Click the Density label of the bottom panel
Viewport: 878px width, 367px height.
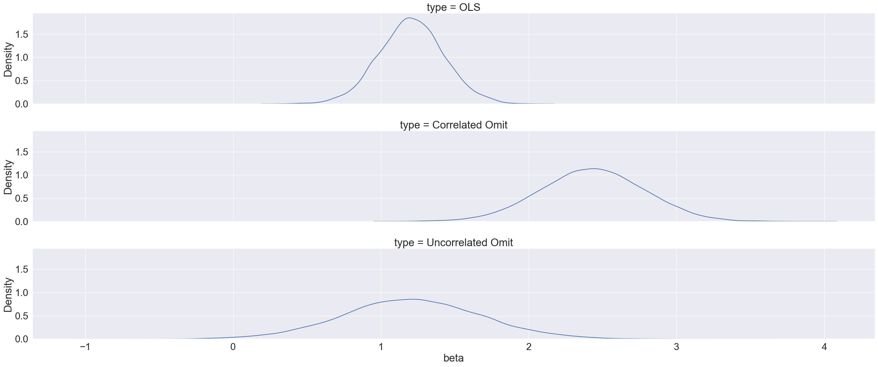point(8,295)
